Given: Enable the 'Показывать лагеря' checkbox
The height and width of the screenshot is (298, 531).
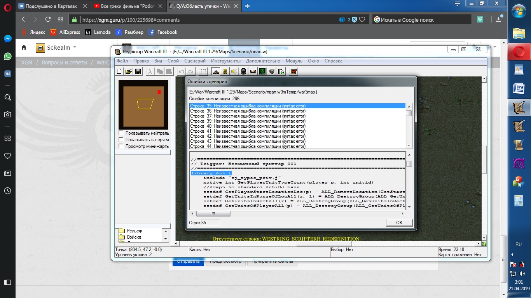Looking at the screenshot, I should click(x=121, y=140).
